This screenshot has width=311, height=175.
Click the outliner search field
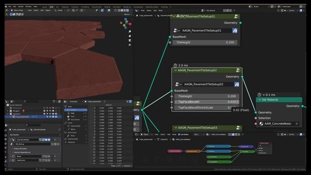[x=32, y=102]
